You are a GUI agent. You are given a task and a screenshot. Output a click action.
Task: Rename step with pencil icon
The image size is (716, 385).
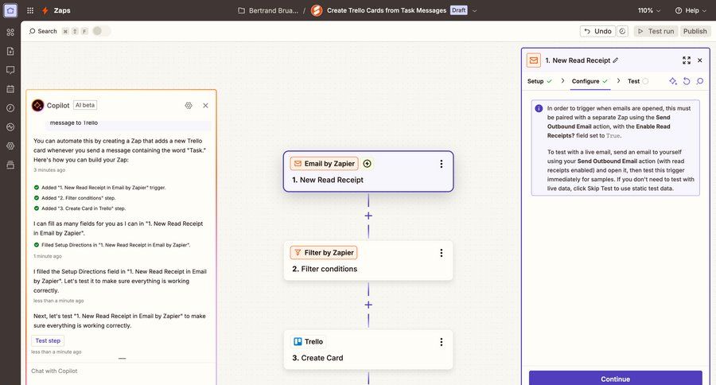[x=616, y=60]
